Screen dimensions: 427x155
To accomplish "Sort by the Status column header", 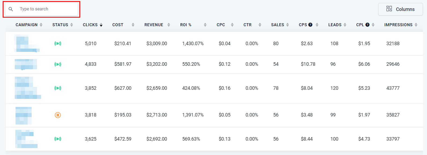I will [60, 25].
